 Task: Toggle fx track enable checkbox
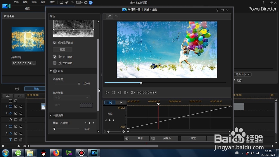coord(16,120)
